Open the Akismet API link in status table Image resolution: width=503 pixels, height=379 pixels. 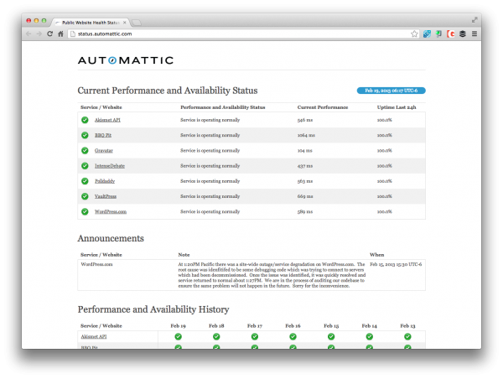[x=107, y=120]
